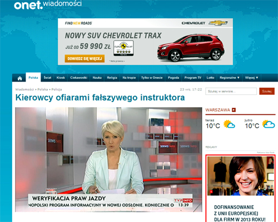Click the Dowiedz się więcej button
Image resolution: width=278 pixels, height=222 pixels.
point(85,59)
